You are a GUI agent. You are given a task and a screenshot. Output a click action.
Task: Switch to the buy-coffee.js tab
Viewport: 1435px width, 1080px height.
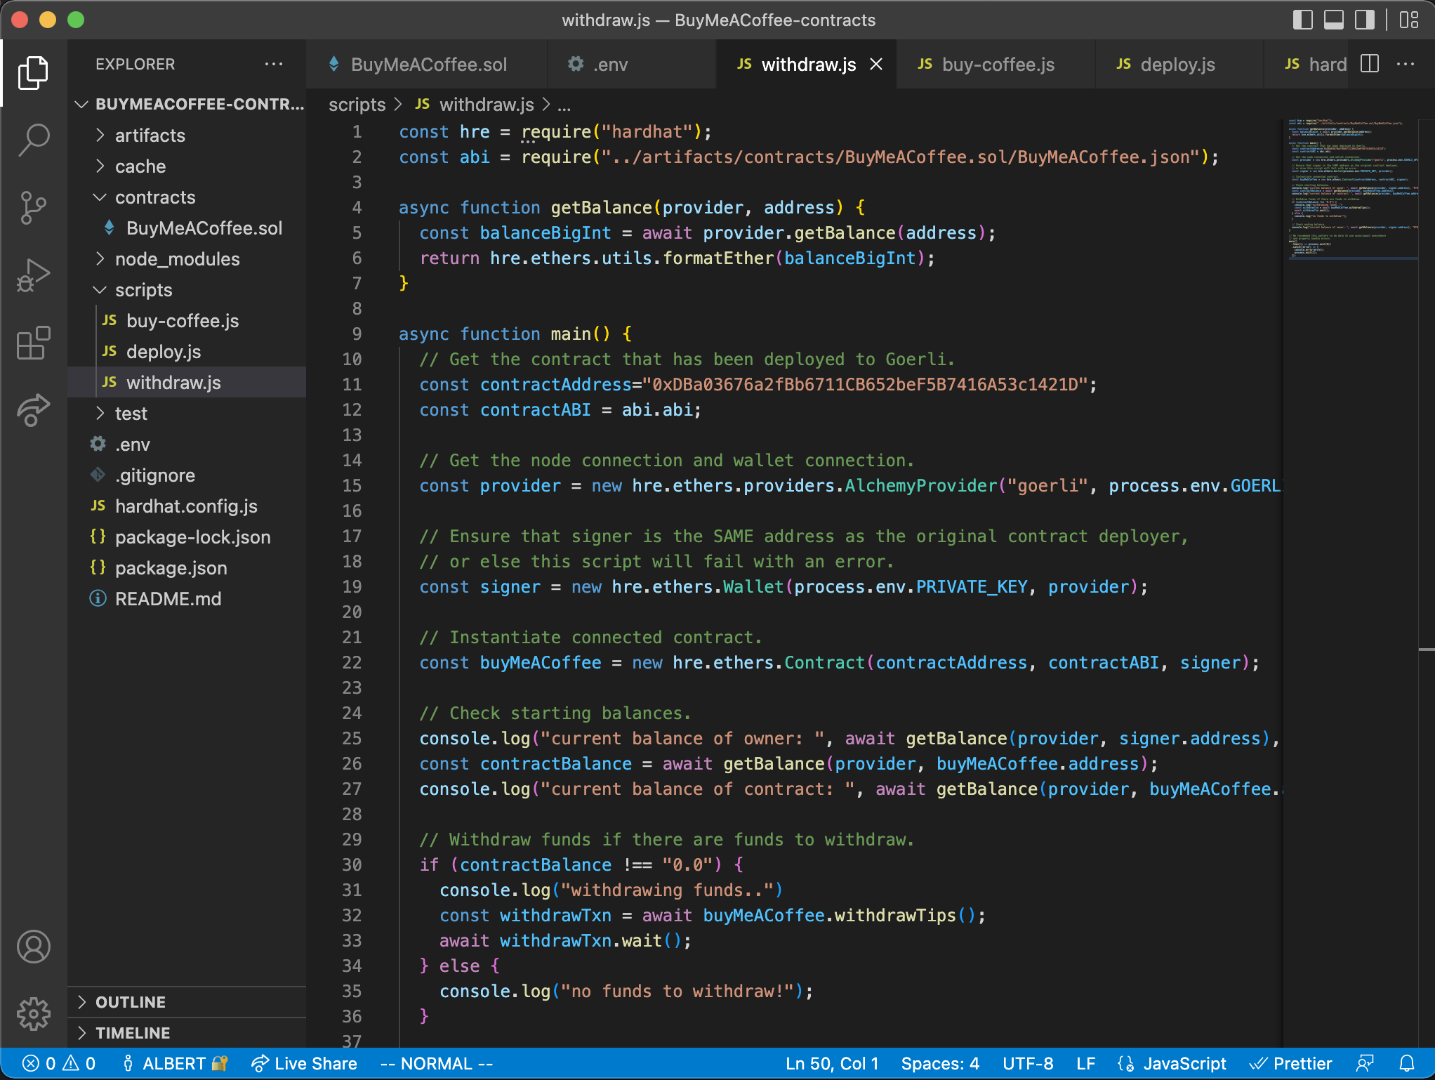(995, 64)
